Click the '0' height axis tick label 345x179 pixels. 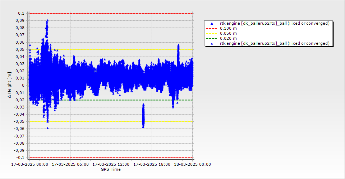[x=23, y=86]
